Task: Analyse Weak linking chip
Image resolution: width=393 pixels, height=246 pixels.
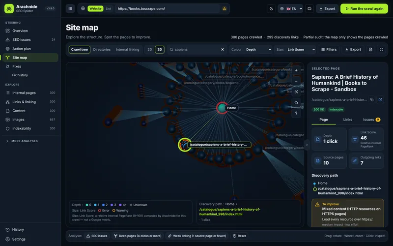Action: (x=197, y=236)
